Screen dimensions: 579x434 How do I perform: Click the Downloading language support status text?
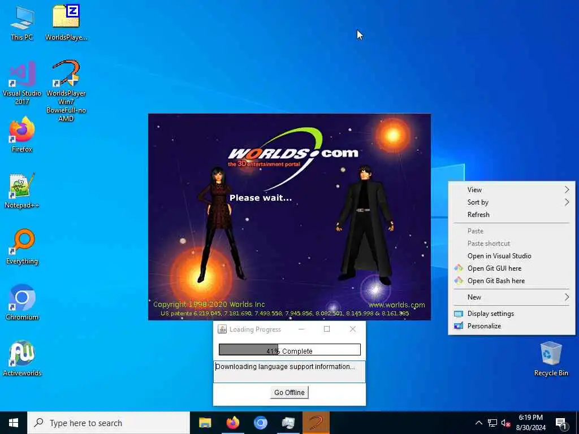tap(285, 366)
